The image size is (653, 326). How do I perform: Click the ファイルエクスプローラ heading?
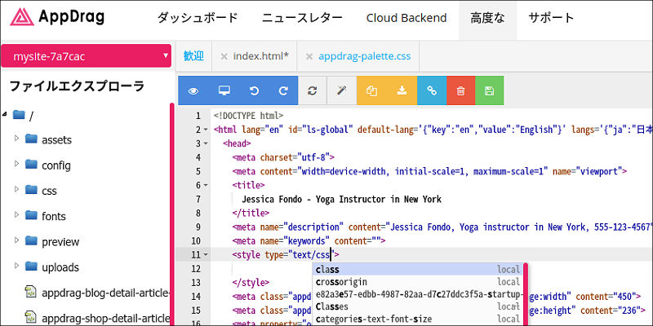pos(77,86)
